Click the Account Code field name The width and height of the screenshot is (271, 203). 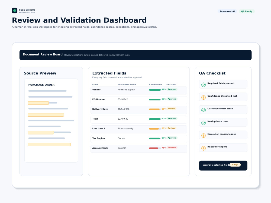click(x=100, y=148)
